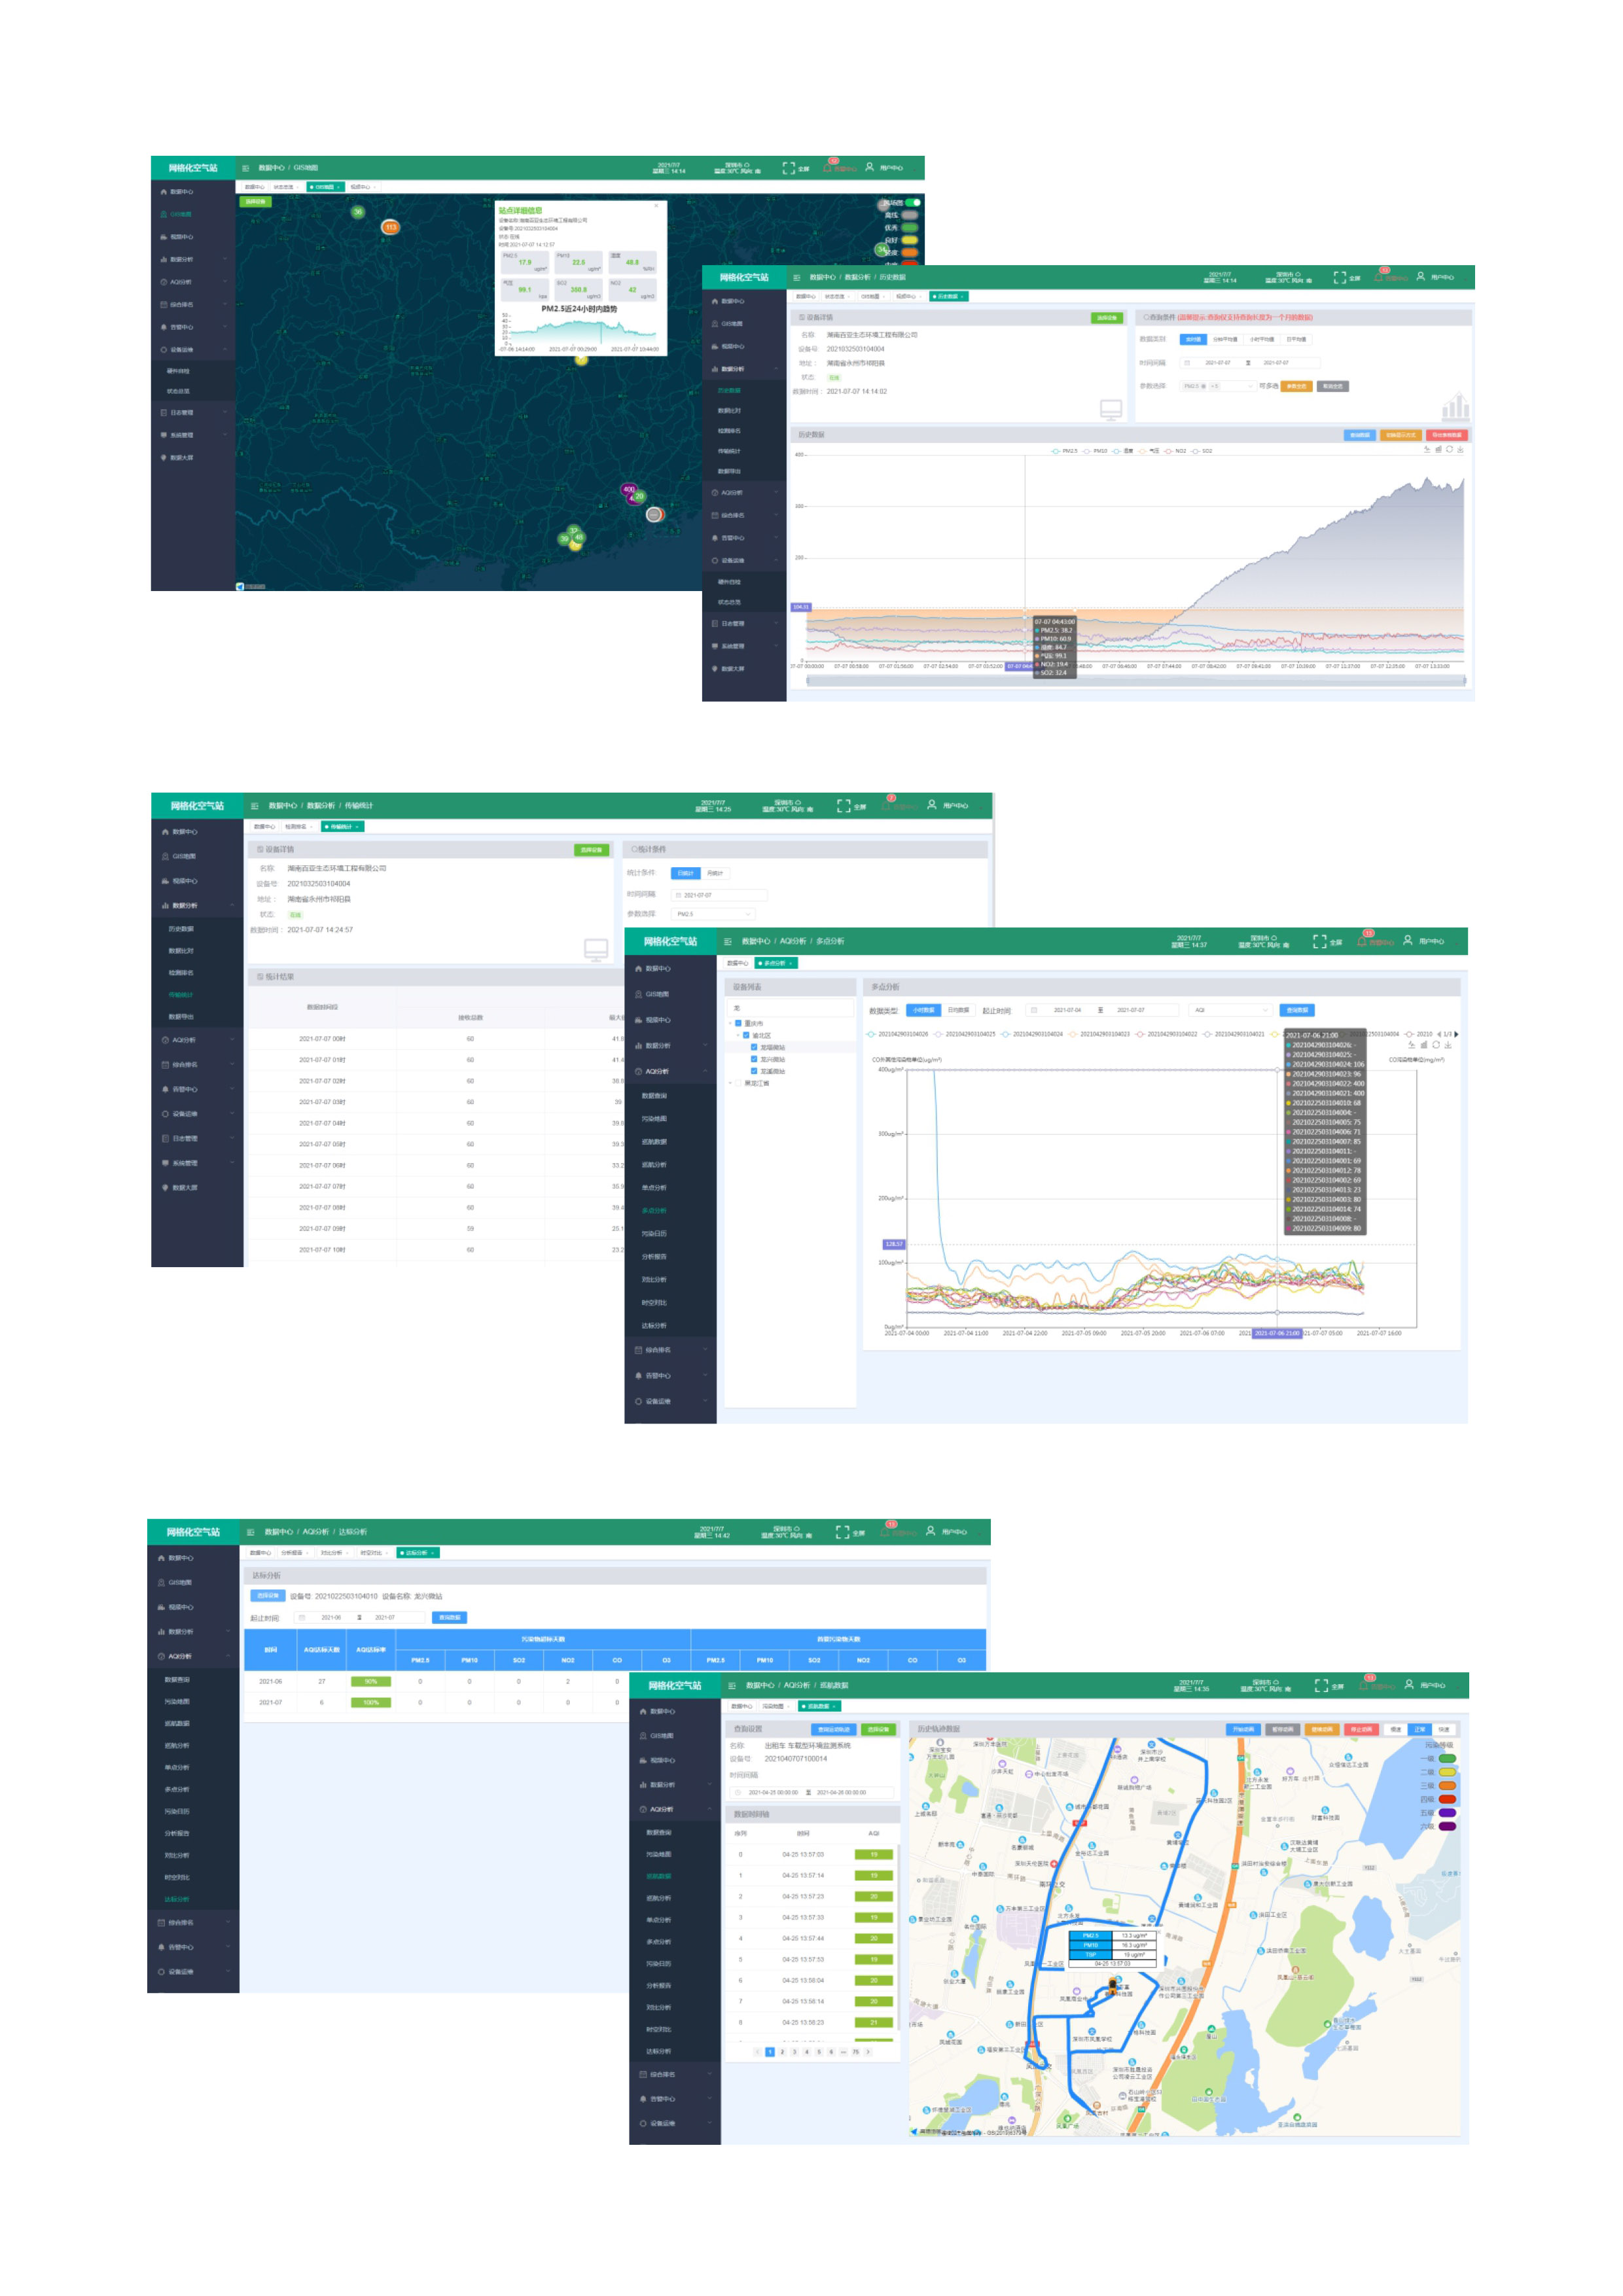Click device search field in 设备列表 panel
Viewport: 1623px width, 2296px height.
click(x=790, y=1009)
